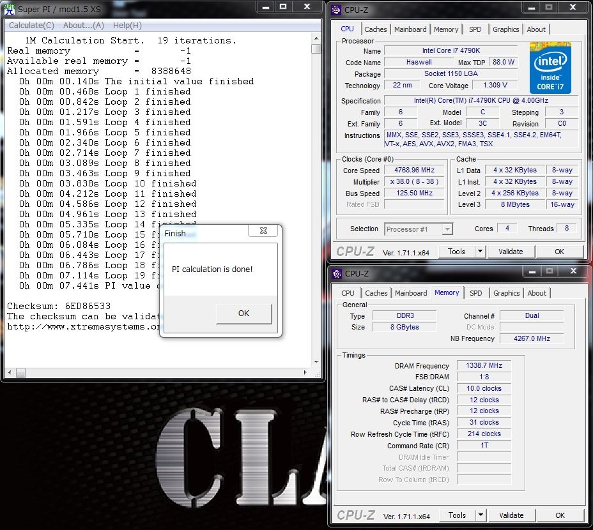Image resolution: width=593 pixels, height=530 pixels.
Task: Click the Technology value 22 nm
Action: click(x=402, y=85)
